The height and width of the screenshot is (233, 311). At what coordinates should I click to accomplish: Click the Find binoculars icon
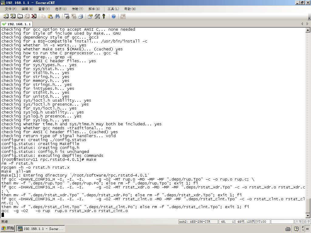[x=57, y=16]
